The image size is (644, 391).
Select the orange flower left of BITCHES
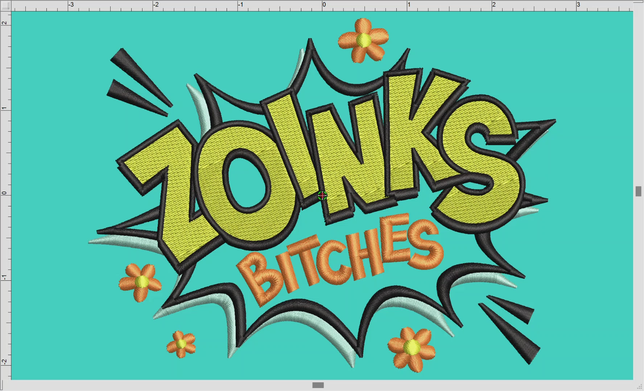pyautogui.click(x=141, y=282)
